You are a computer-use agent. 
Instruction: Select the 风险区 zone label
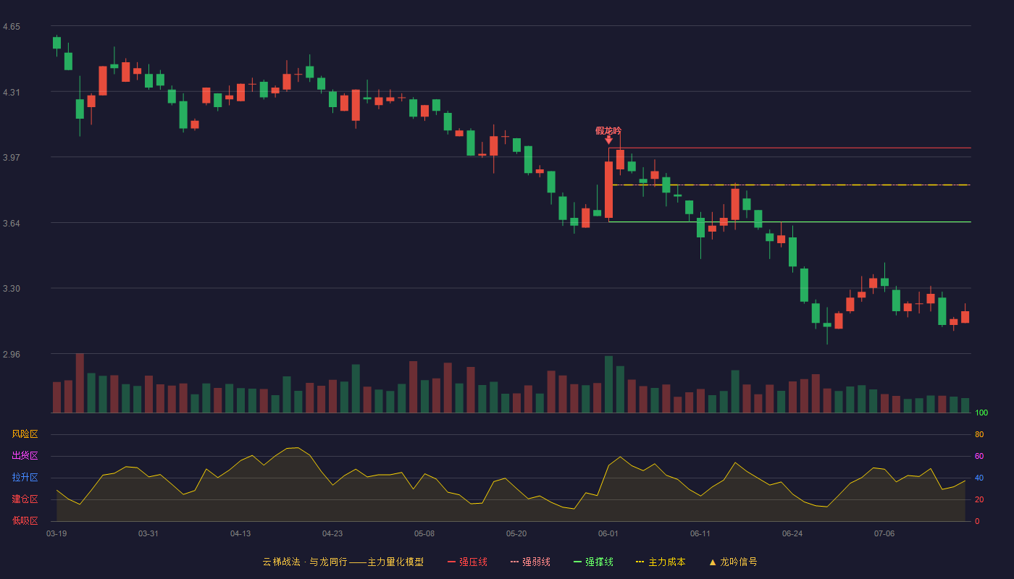25,434
